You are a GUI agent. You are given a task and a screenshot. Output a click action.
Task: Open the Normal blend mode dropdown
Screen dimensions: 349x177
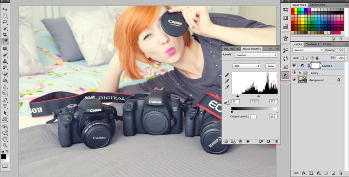pyautogui.click(x=308, y=50)
